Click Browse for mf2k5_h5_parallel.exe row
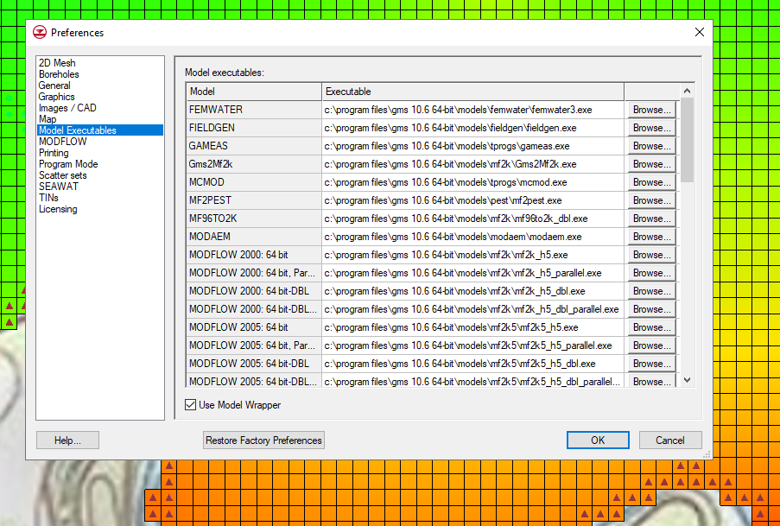Image resolution: width=780 pixels, height=526 pixels. click(651, 345)
